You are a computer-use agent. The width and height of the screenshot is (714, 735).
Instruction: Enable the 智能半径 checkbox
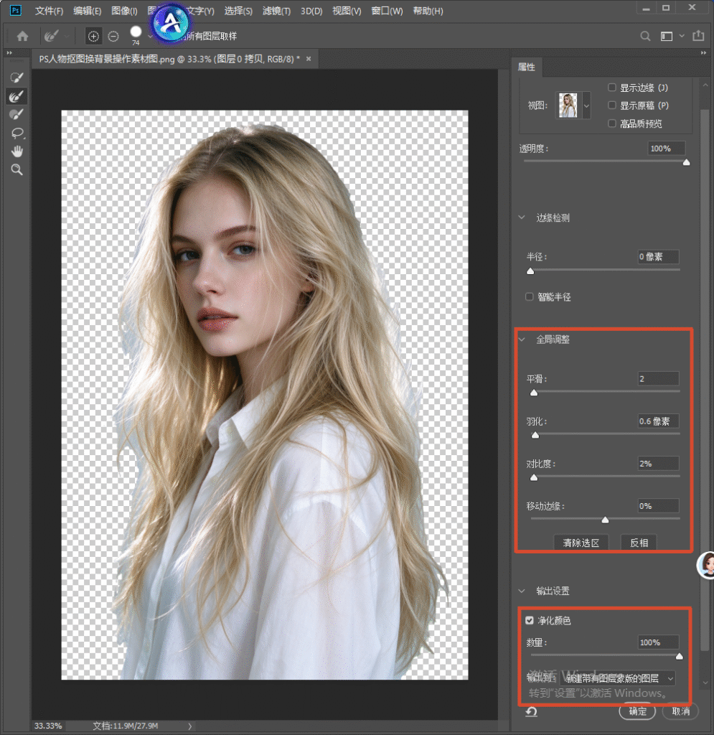pos(530,296)
